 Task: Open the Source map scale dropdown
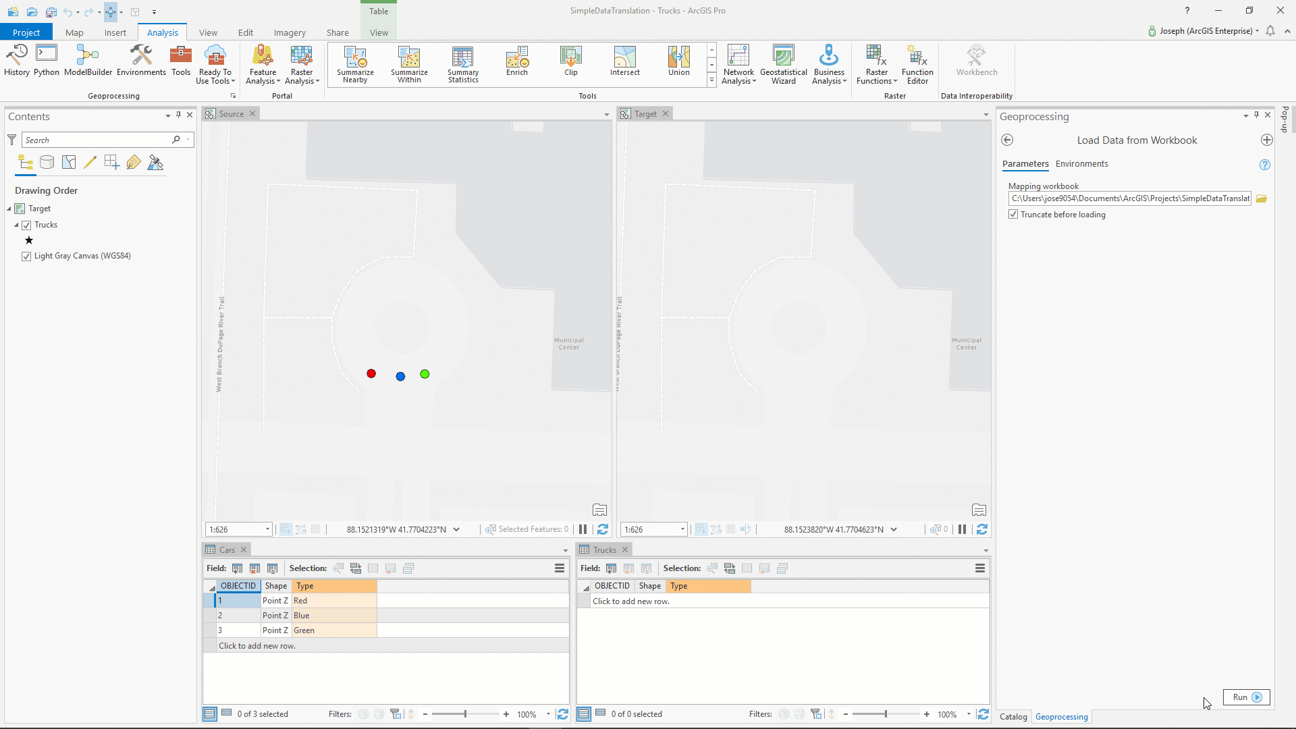(267, 530)
